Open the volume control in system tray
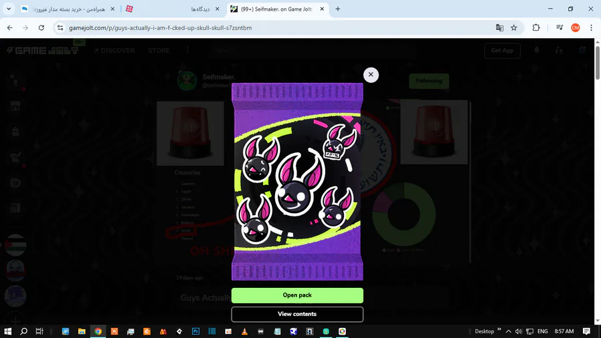 pos(519,331)
